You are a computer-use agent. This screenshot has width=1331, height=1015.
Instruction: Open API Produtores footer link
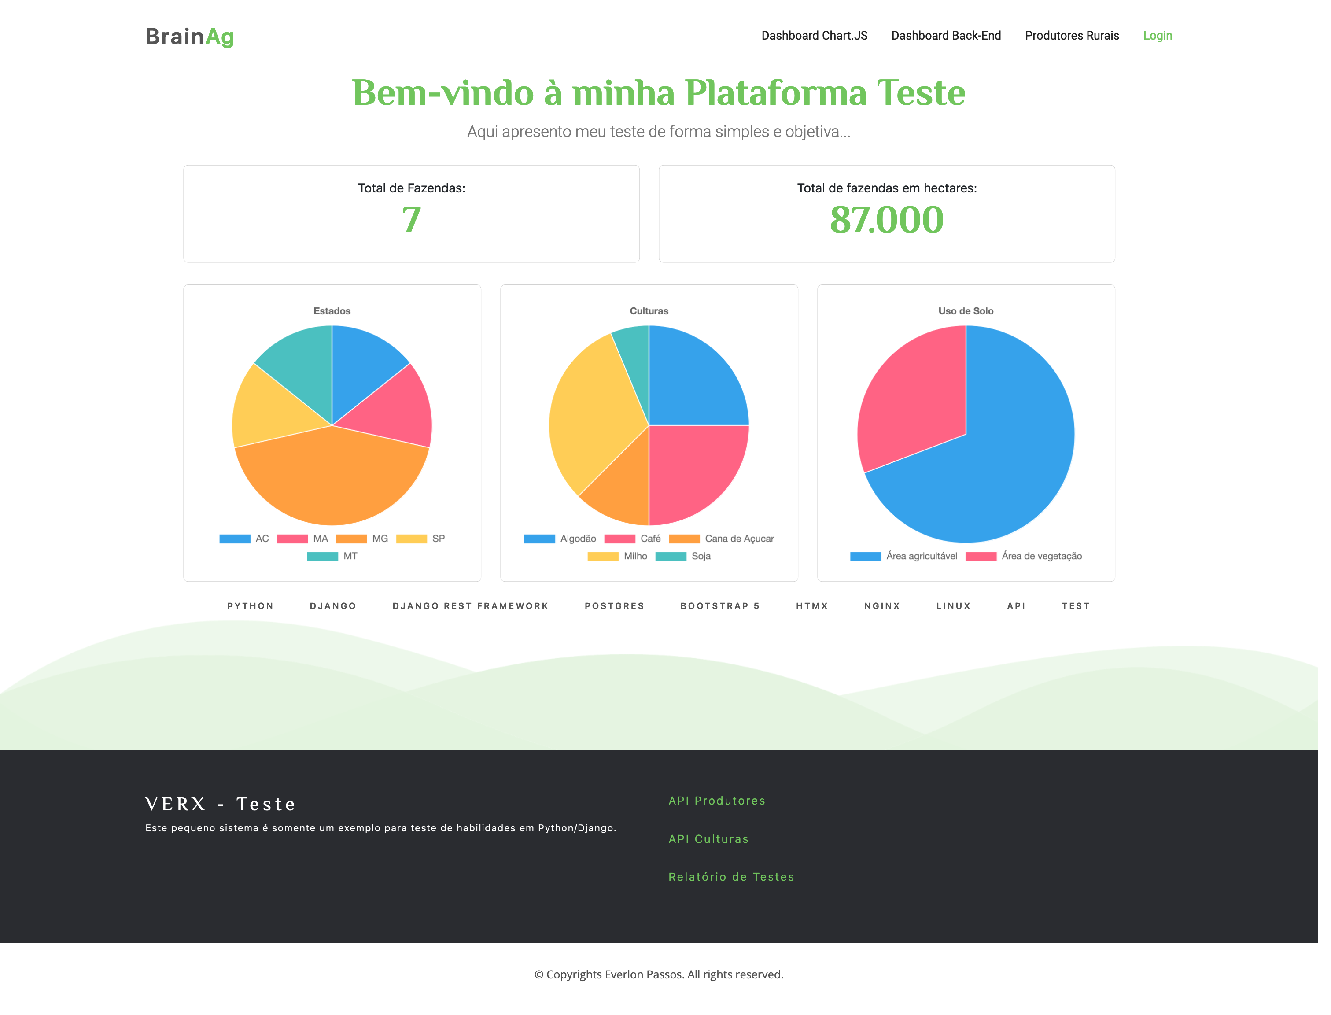click(x=716, y=801)
